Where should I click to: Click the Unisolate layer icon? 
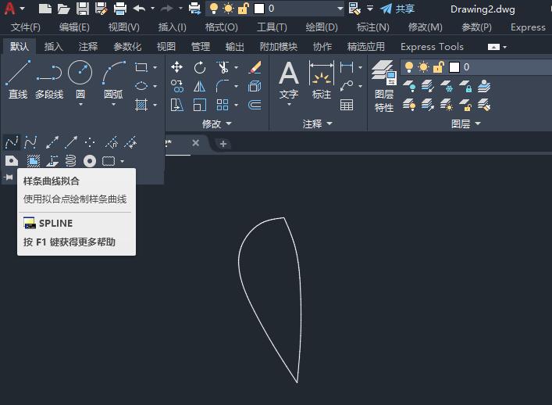[428, 105]
